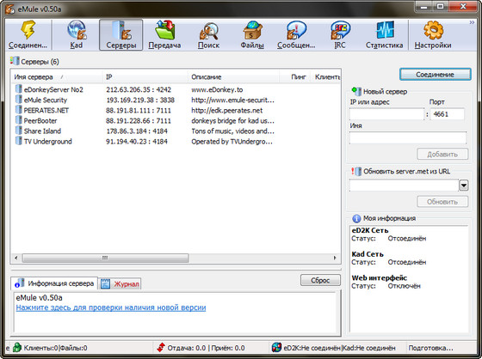Click the eMule title bar app icon
The height and width of the screenshot is (359, 482).
pos(9,9)
